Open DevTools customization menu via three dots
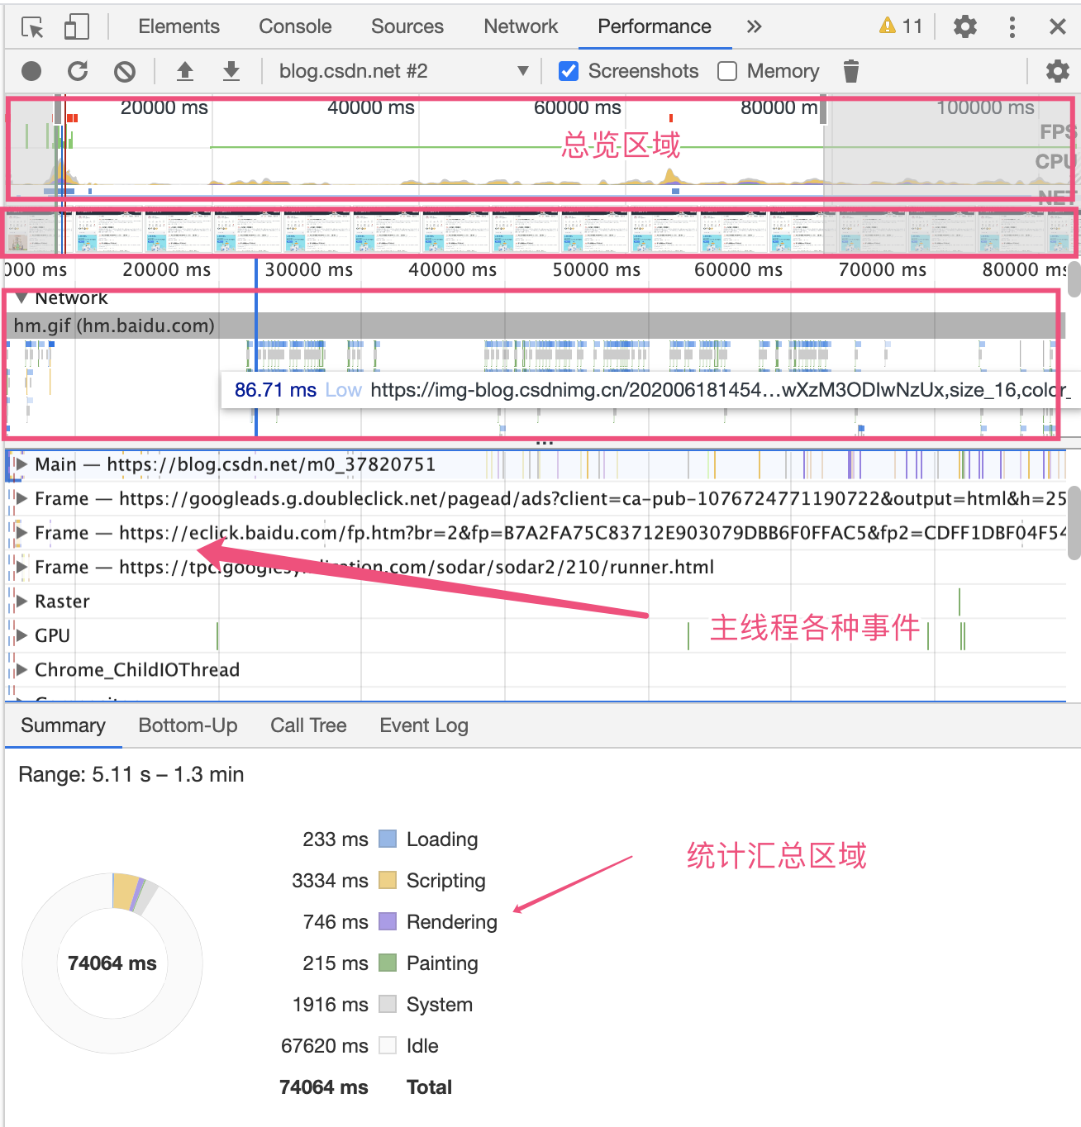 pos(1012,26)
